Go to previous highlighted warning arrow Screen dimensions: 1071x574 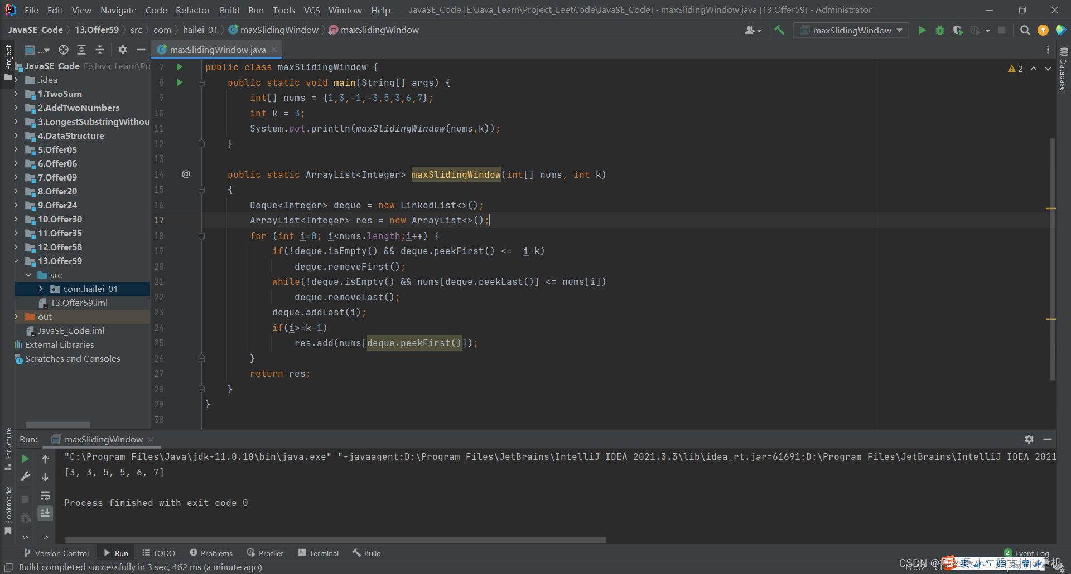(x=1034, y=69)
